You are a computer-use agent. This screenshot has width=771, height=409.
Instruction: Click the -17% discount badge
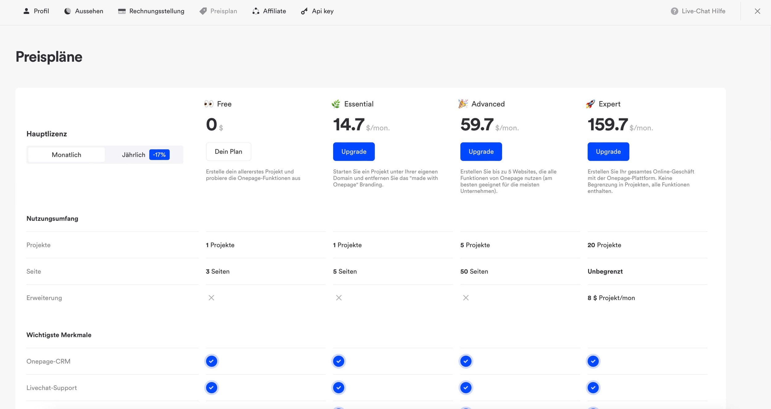[x=159, y=155]
